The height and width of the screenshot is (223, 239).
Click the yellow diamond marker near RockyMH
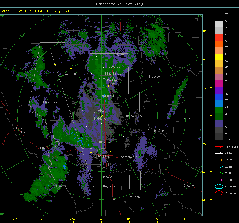tap(71, 69)
